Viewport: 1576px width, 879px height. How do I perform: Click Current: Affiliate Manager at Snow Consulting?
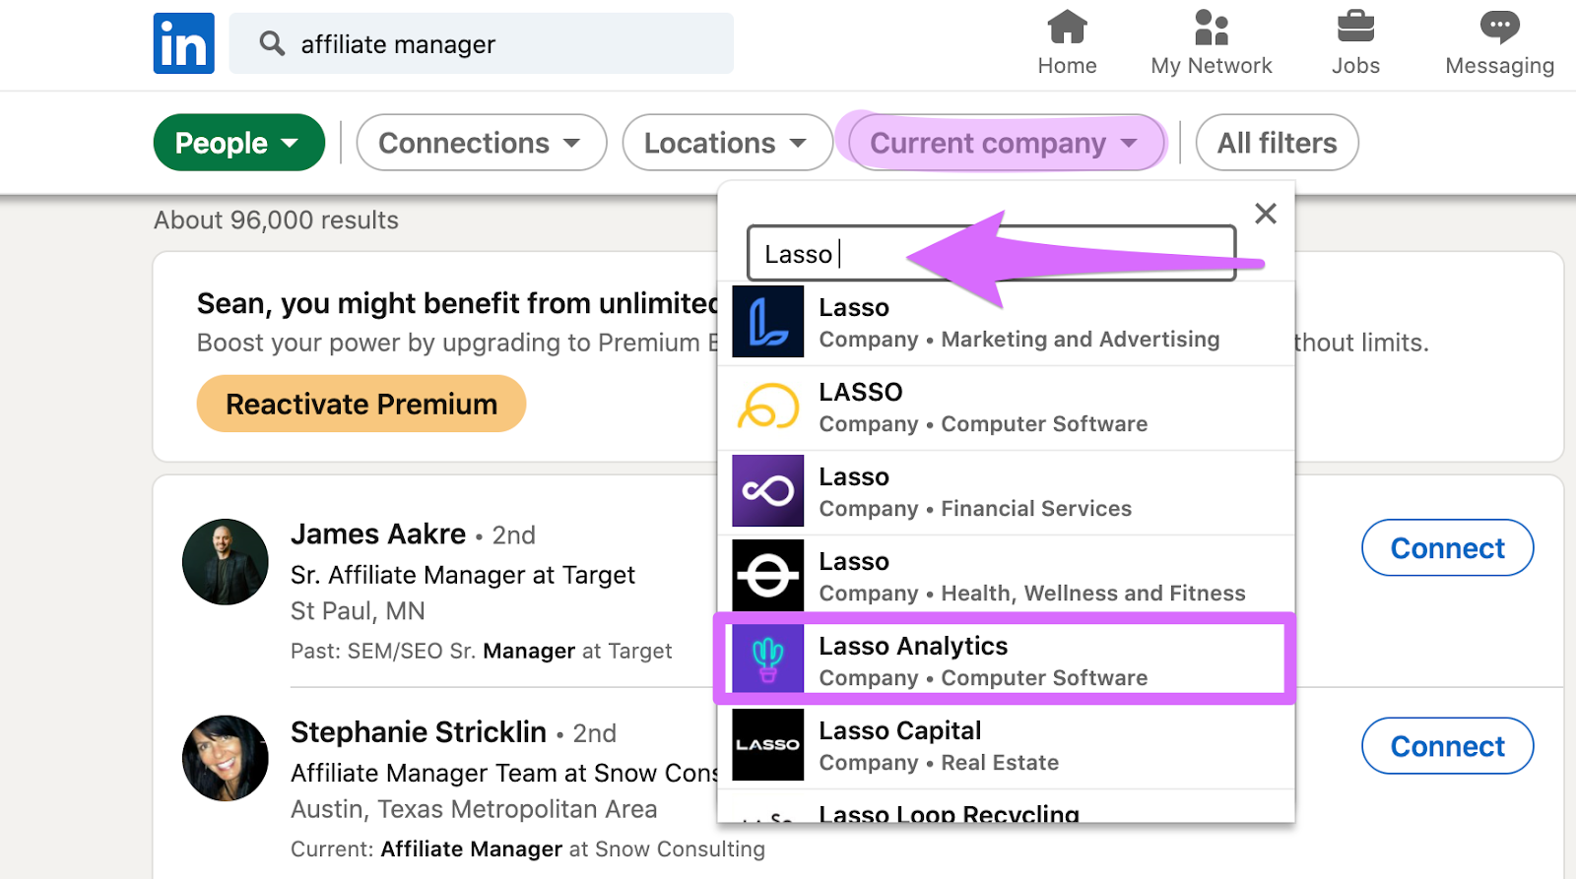tap(527, 848)
